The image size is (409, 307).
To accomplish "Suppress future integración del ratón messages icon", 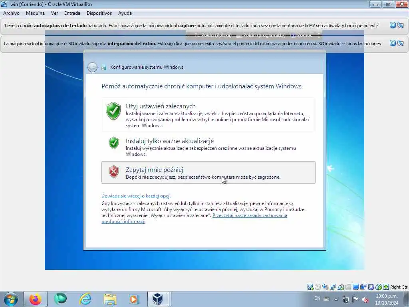I will (x=400, y=43).
